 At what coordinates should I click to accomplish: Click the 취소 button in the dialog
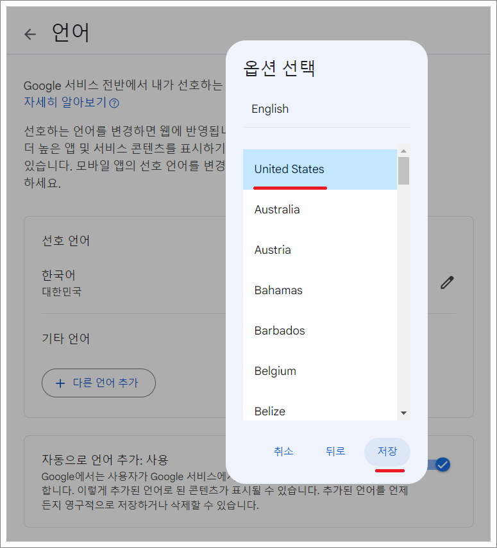pos(283,451)
